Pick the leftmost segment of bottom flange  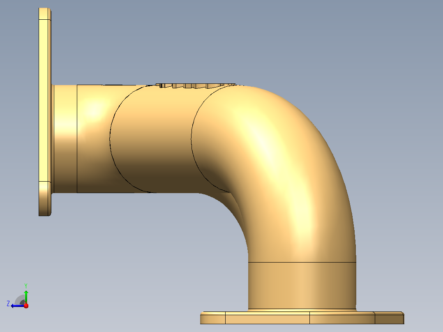(x=213, y=318)
